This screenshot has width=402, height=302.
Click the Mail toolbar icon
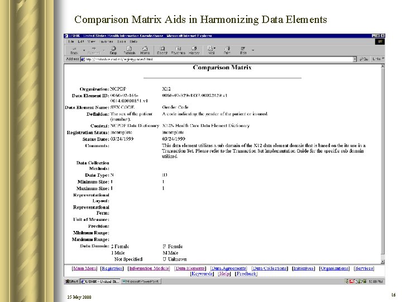coord(210,50)
